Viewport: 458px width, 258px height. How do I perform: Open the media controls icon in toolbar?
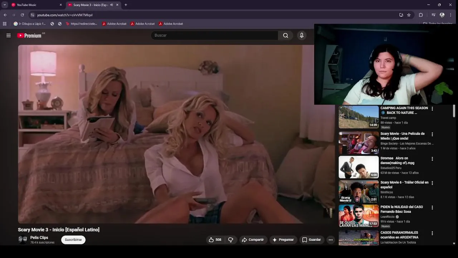433,15
